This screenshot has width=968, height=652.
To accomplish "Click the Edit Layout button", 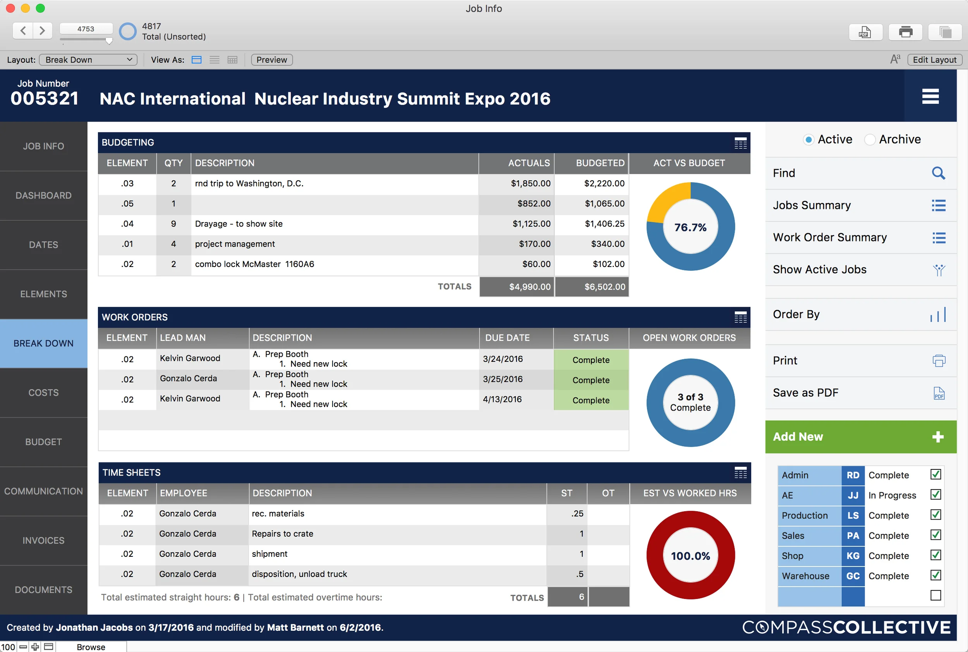I will (x=934, y=60).
